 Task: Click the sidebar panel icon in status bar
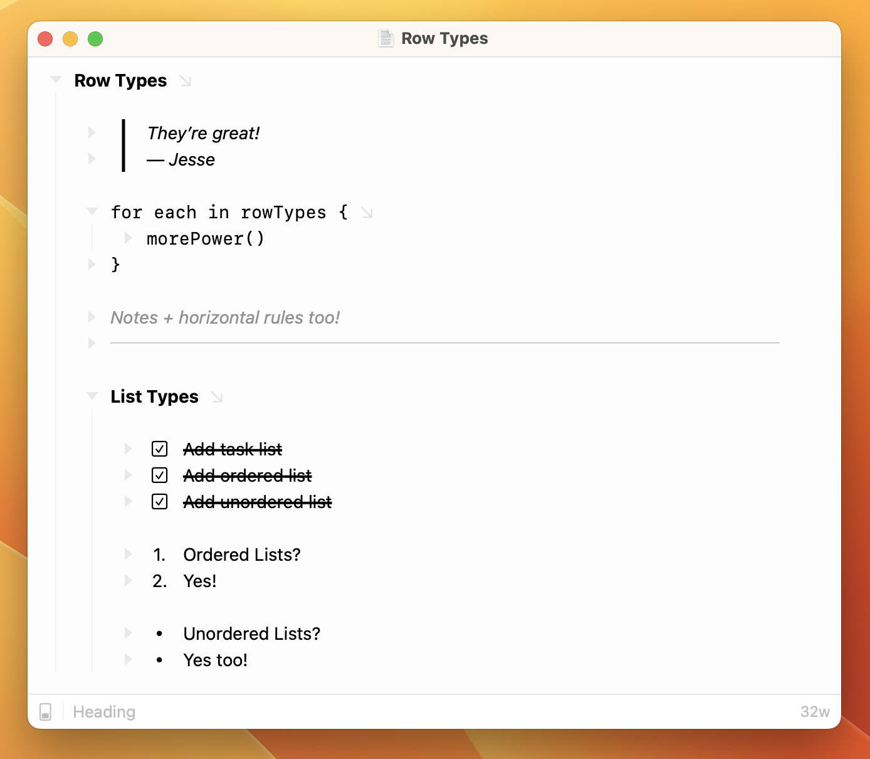pos(46,711)
